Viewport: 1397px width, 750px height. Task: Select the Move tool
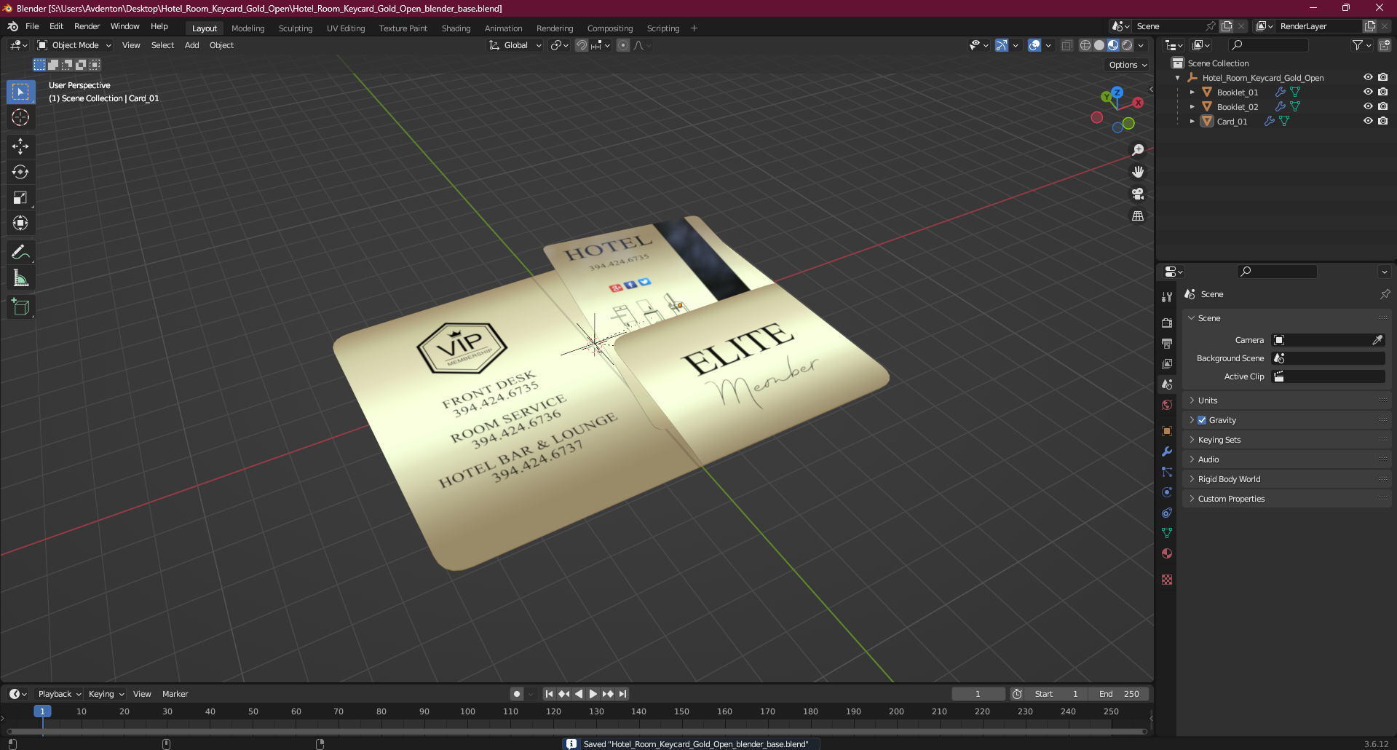20,146
